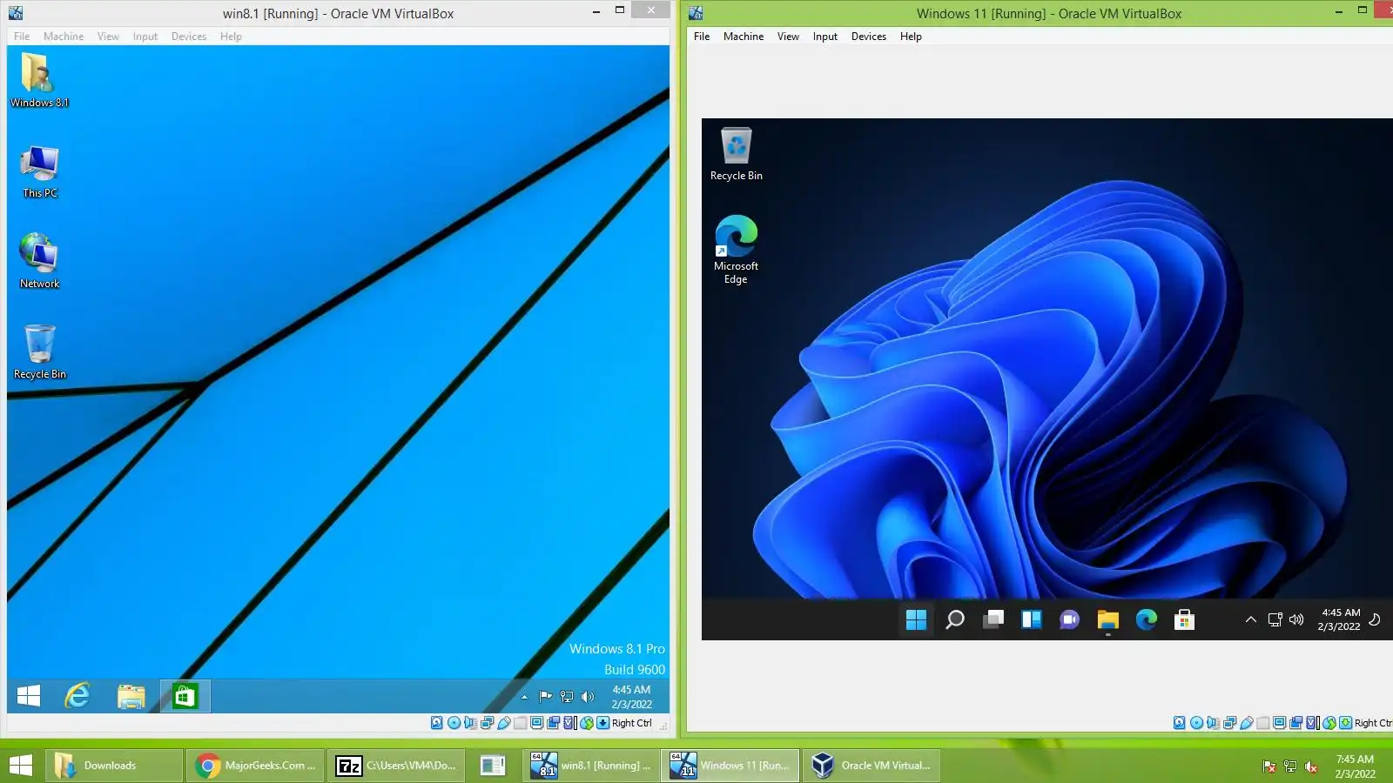Screen dimensions: 1393x783
Task: Open the host clock showing 7:45 AM
Action: [1355, 766]
